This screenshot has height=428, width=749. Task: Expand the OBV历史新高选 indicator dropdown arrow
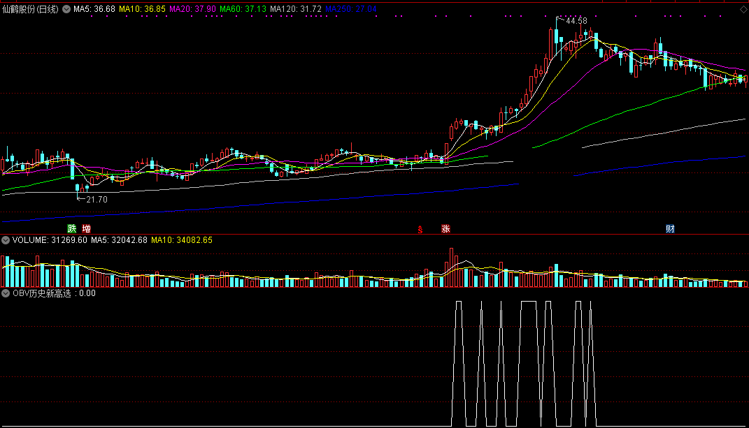point(6,293)
